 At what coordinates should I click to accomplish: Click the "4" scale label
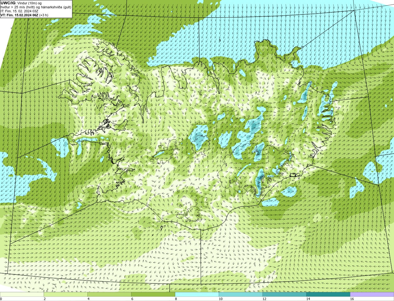pos(88,299)
